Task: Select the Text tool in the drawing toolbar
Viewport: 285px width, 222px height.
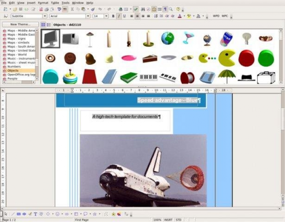Action: pos(35,214)
